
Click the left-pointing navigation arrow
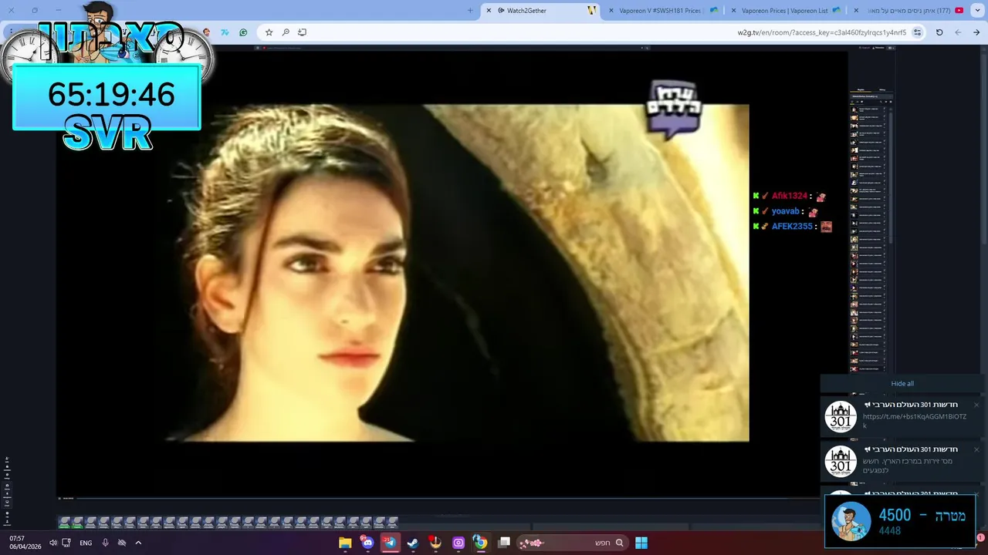[958, 32]
